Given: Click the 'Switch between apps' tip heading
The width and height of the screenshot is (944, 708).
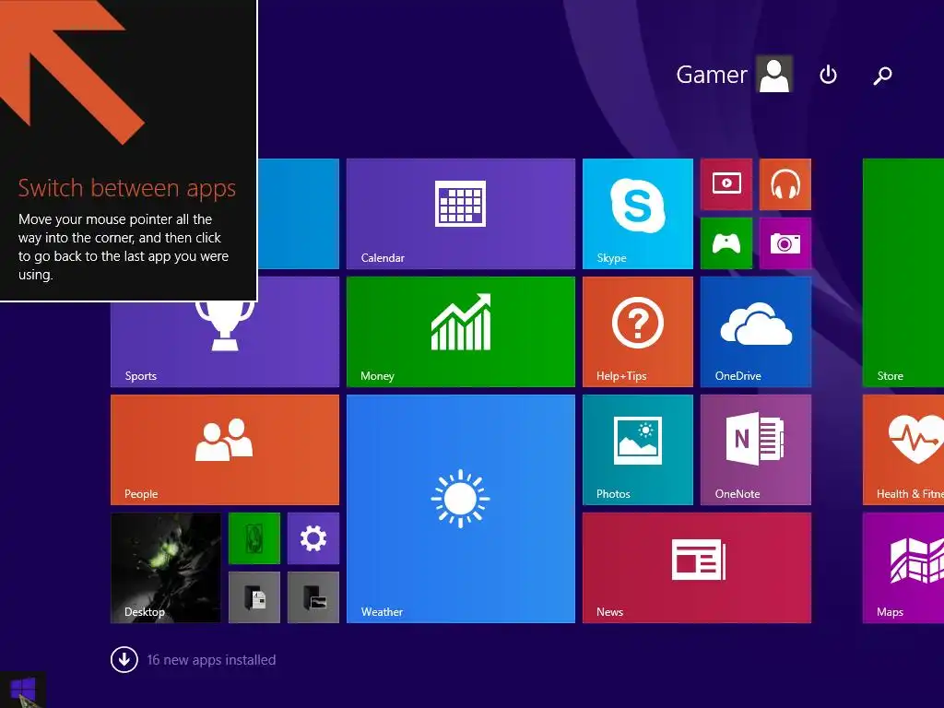Looking at the screenshot, I should pyautogui.click(x=126, y=188).
